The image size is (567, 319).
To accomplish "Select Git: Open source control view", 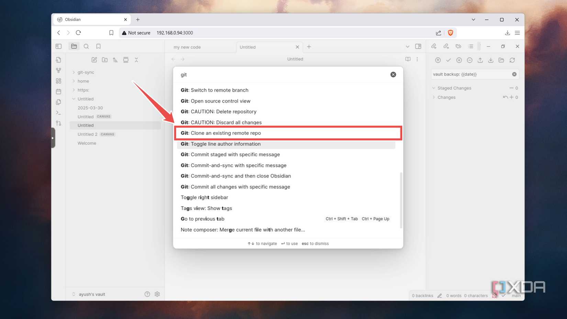I will pos(286,101).
